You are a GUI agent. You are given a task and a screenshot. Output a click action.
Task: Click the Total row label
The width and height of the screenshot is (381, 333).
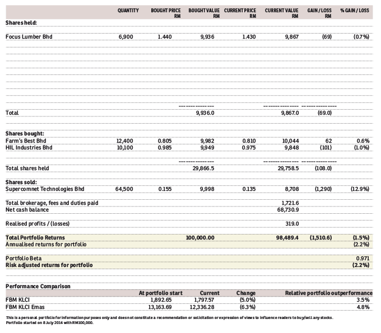coord(12,113)
